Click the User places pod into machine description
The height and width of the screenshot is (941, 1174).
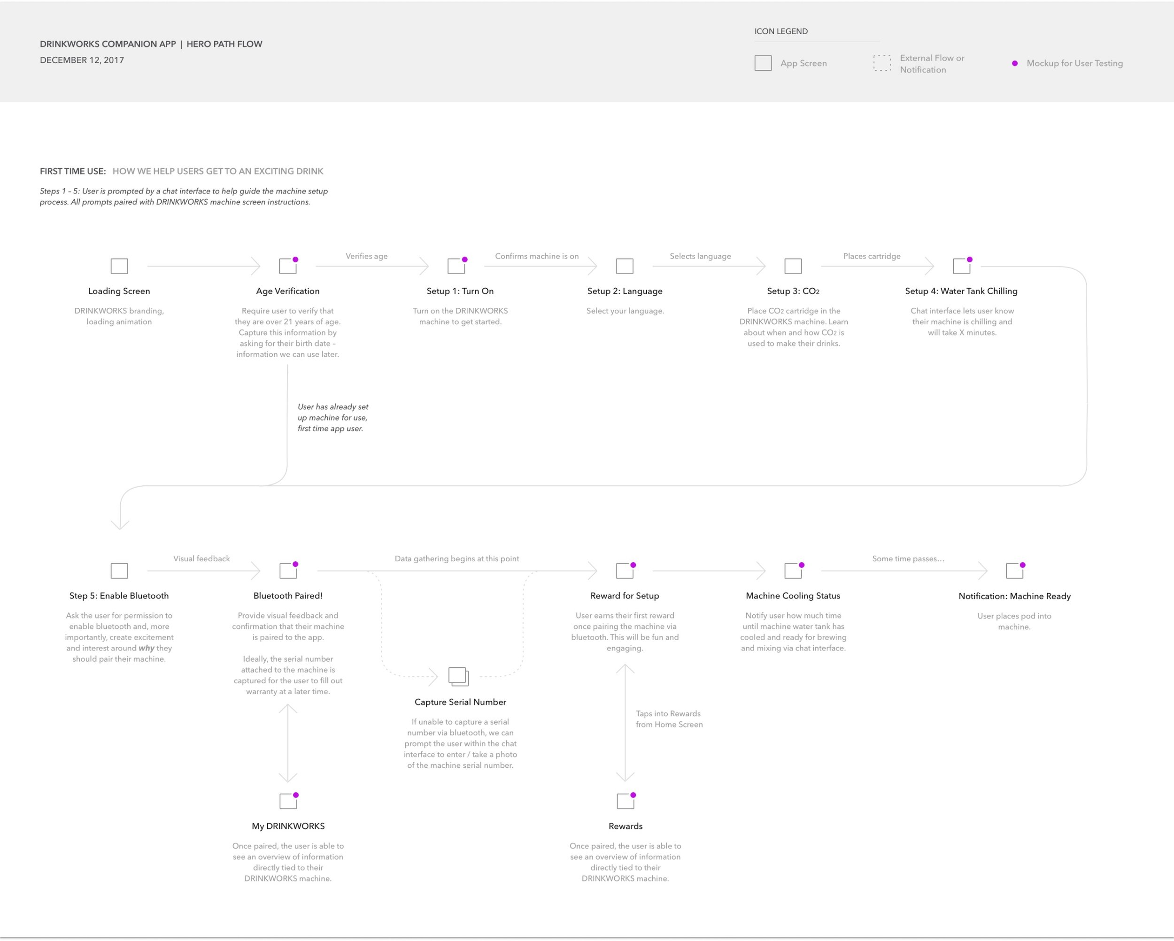1014,621
